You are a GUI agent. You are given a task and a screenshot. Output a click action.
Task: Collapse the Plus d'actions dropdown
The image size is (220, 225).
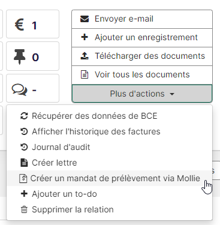coord(142,94)
